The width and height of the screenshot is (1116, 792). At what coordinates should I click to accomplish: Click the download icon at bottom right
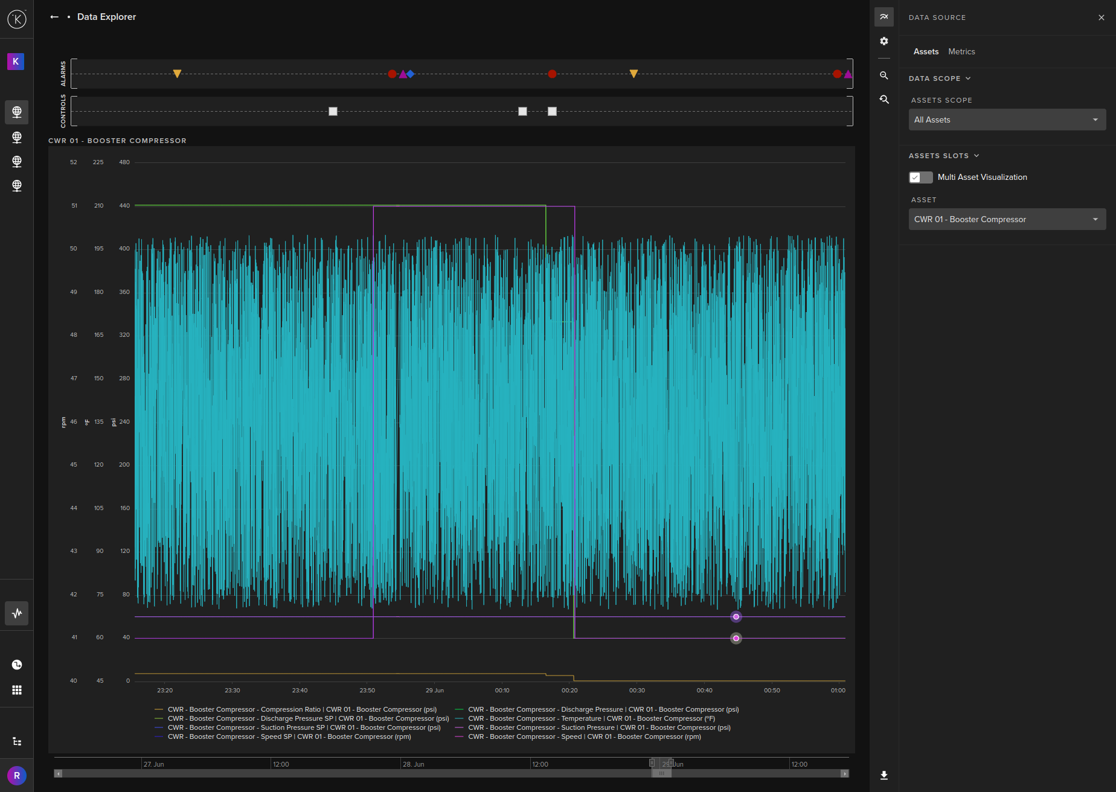coord(884,776)
